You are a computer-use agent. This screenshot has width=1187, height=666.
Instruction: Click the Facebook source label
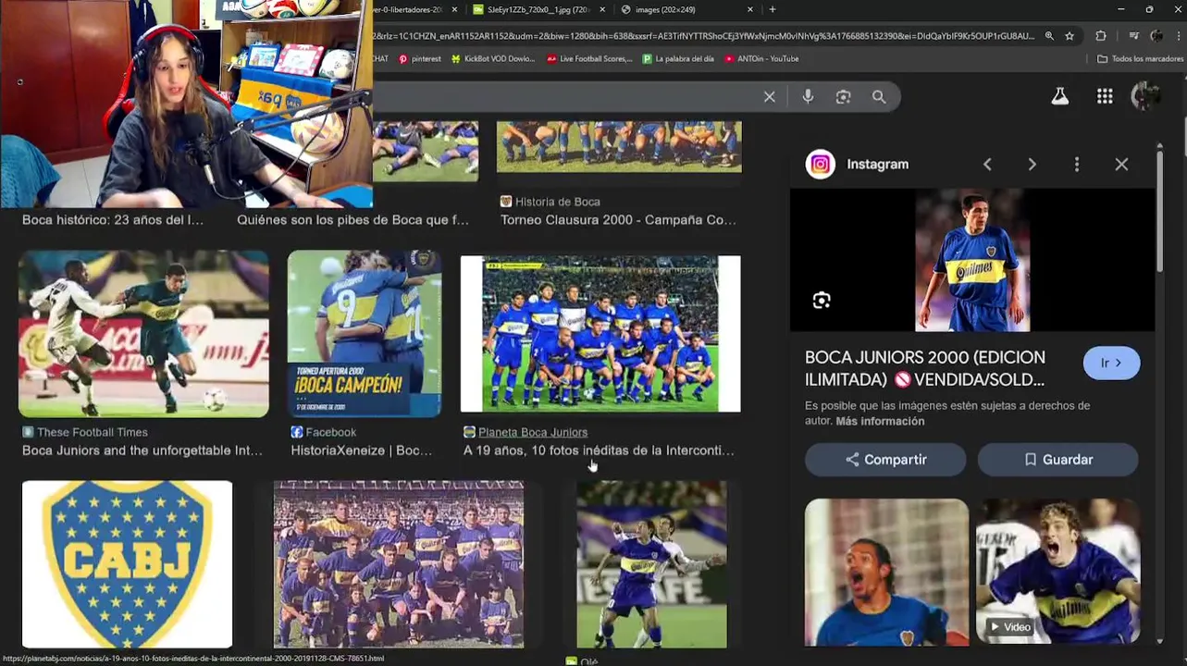pyautogui.click(x=331, y=432)
